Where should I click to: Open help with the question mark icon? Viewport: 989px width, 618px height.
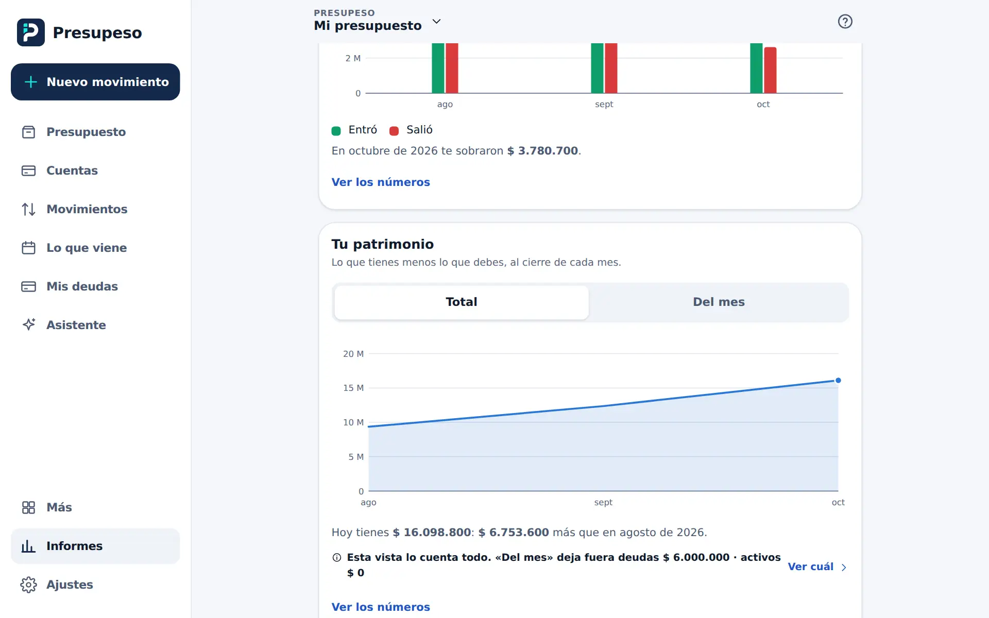coord(845,22)
